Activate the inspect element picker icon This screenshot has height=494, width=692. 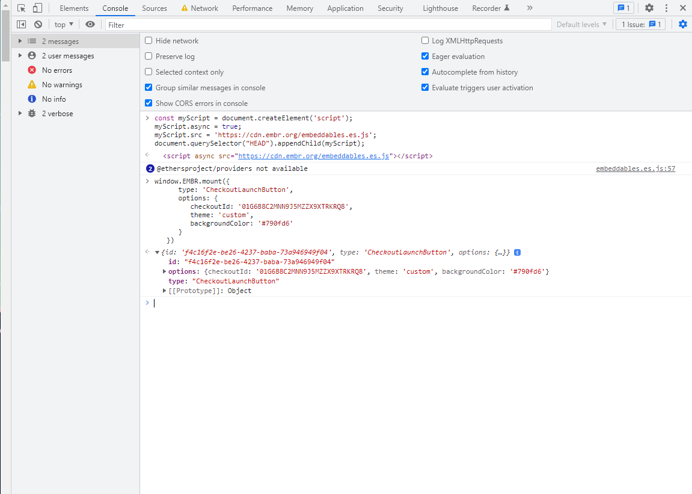[21, 8]
